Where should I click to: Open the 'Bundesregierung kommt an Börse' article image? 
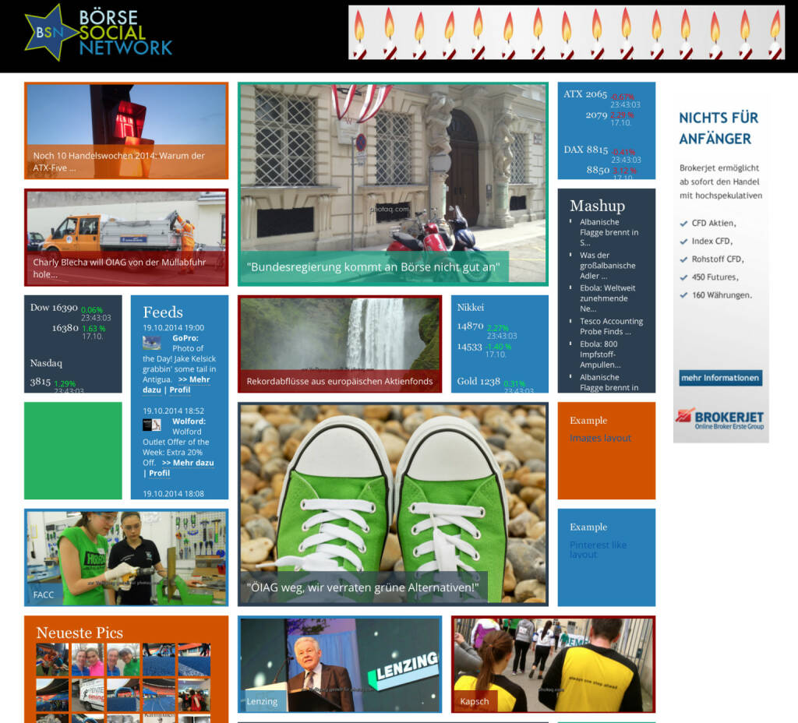392,184
